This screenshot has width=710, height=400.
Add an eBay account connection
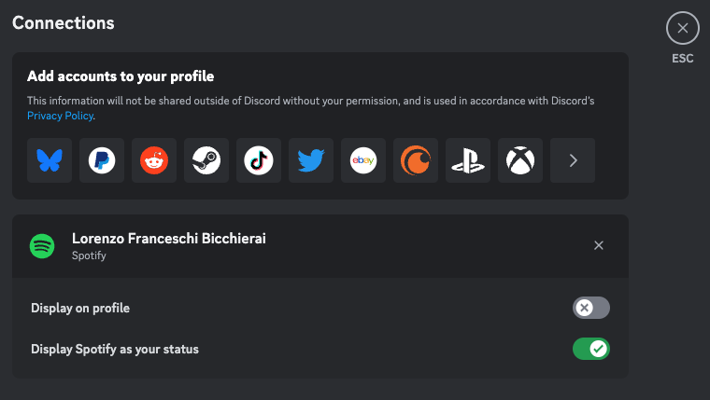(363, 161)
